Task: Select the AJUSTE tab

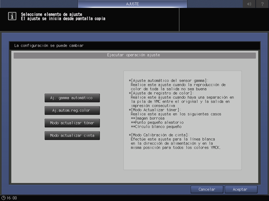Action: tap(132, 4)
